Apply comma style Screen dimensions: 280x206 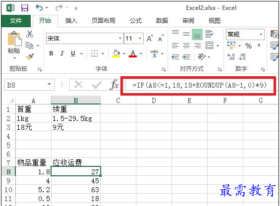259,46
